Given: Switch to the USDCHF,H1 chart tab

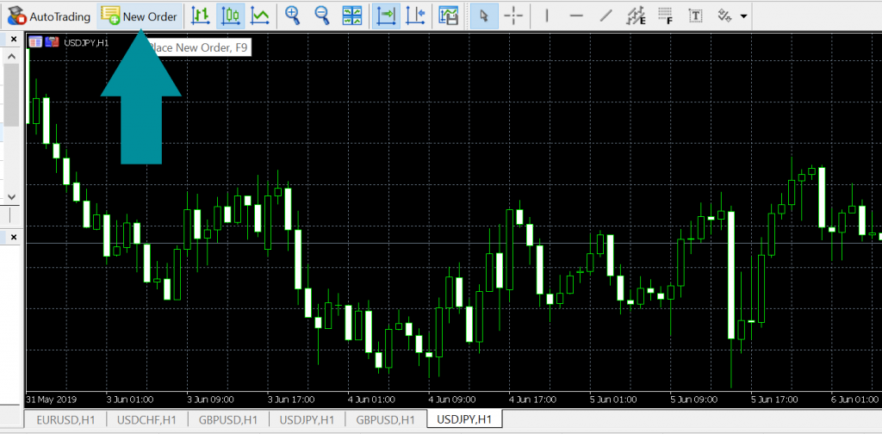Looking at the screenshot, I should tap(146, 419).
